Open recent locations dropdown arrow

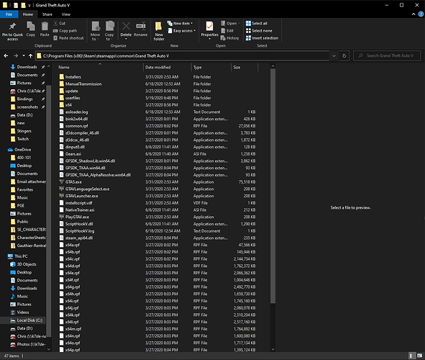[24, 56]
